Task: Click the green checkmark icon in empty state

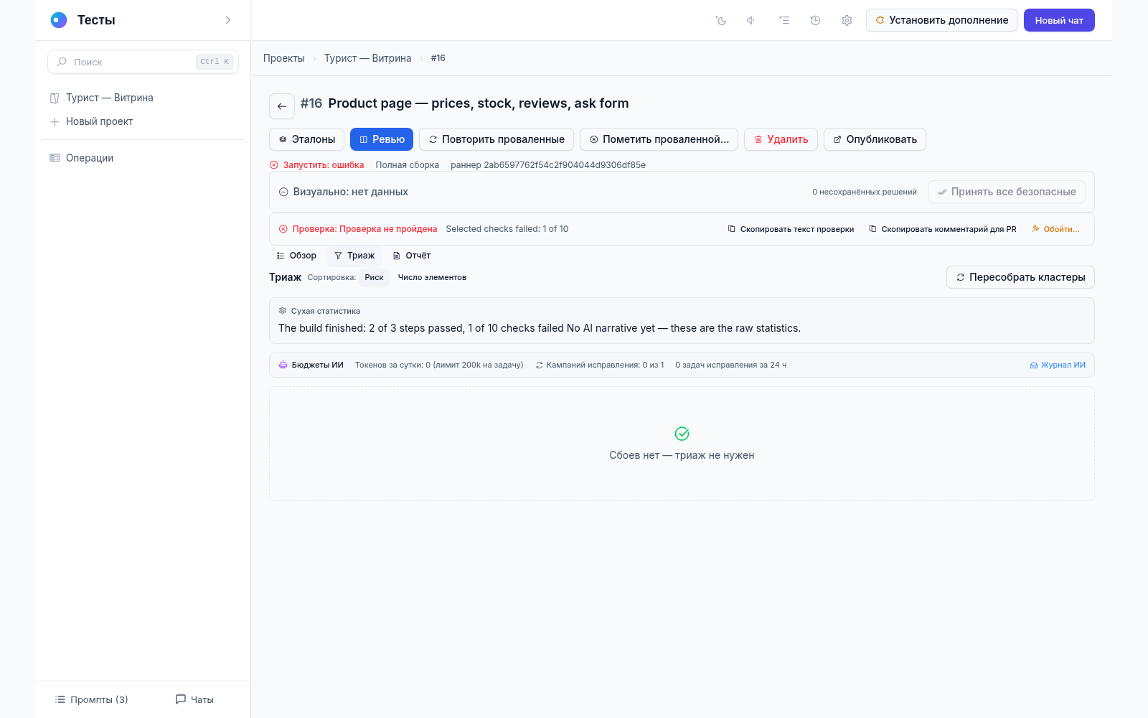Action: pyautogui.click(x=682, y=434)
